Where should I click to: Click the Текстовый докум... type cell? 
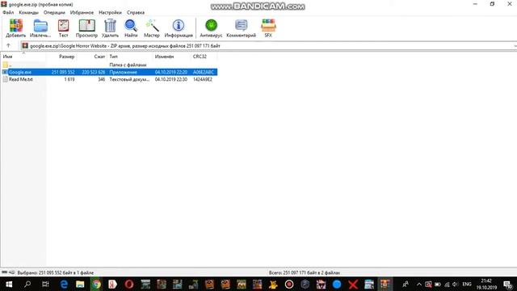coord(129,79)
